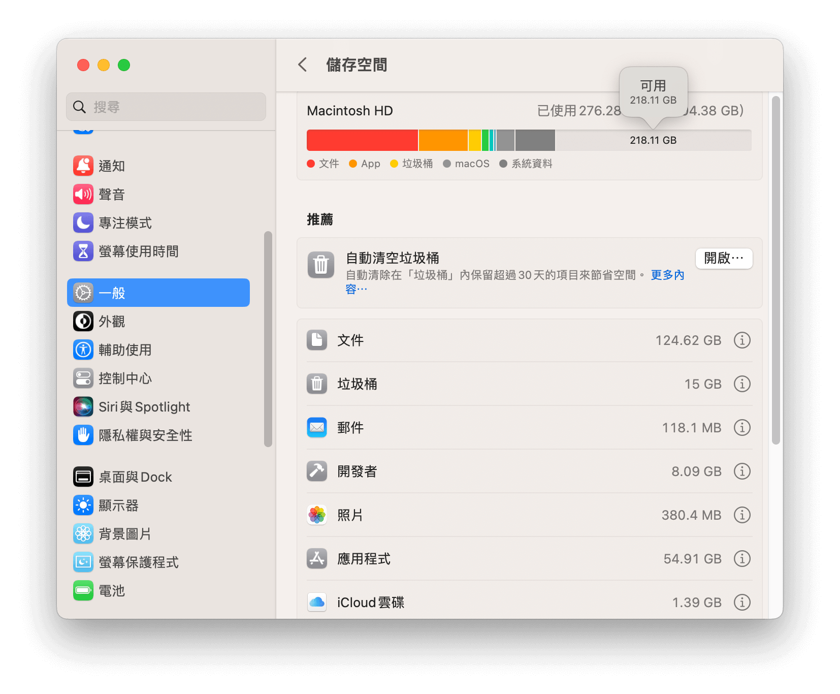
Task: Click the 124.62 GB value
Action: 688,340
